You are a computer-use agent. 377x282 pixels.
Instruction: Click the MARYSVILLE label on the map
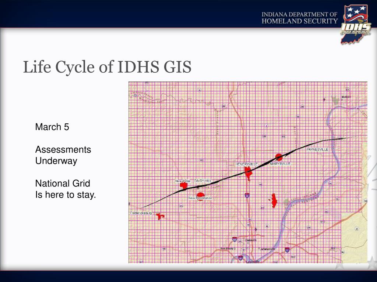280,164
